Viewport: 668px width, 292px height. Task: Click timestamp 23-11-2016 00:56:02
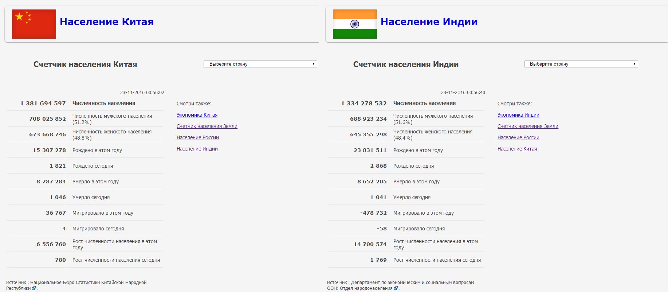[x=142, y=93]
